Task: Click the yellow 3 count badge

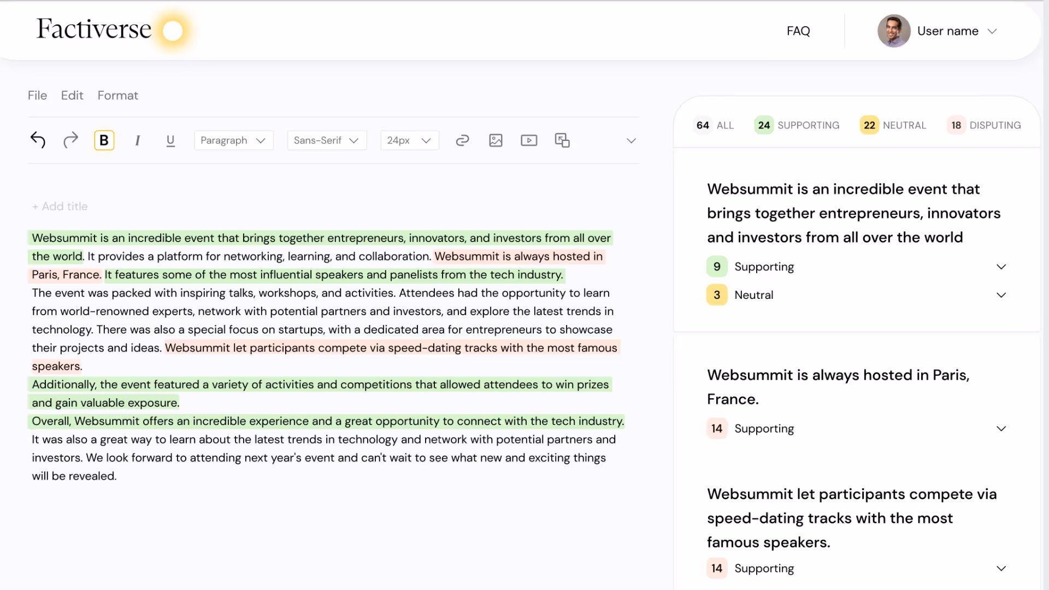Action: tap(717, 295)
